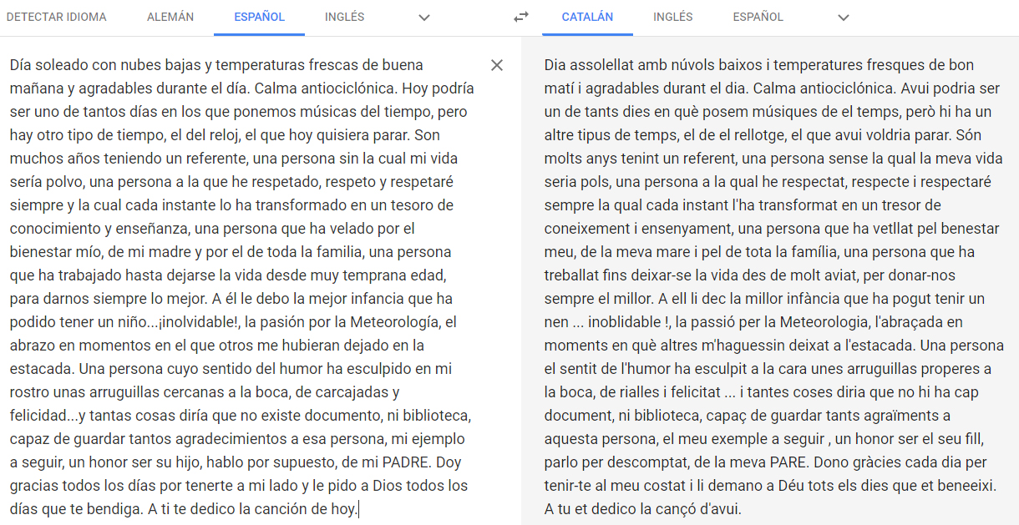Switch source language to Inglés
1019x525 pixels.
344,17
